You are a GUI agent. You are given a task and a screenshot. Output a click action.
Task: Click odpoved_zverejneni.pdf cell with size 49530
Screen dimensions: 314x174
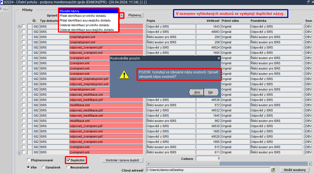pyautogui.click(x=106, y=126)
